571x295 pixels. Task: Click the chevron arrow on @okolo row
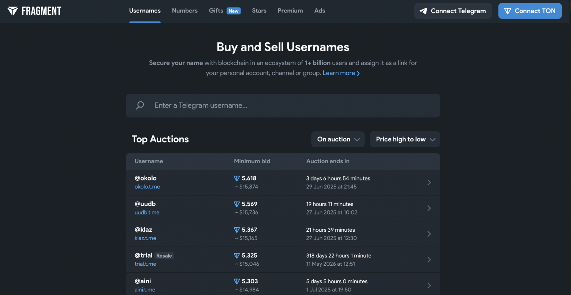pos(429,182)
